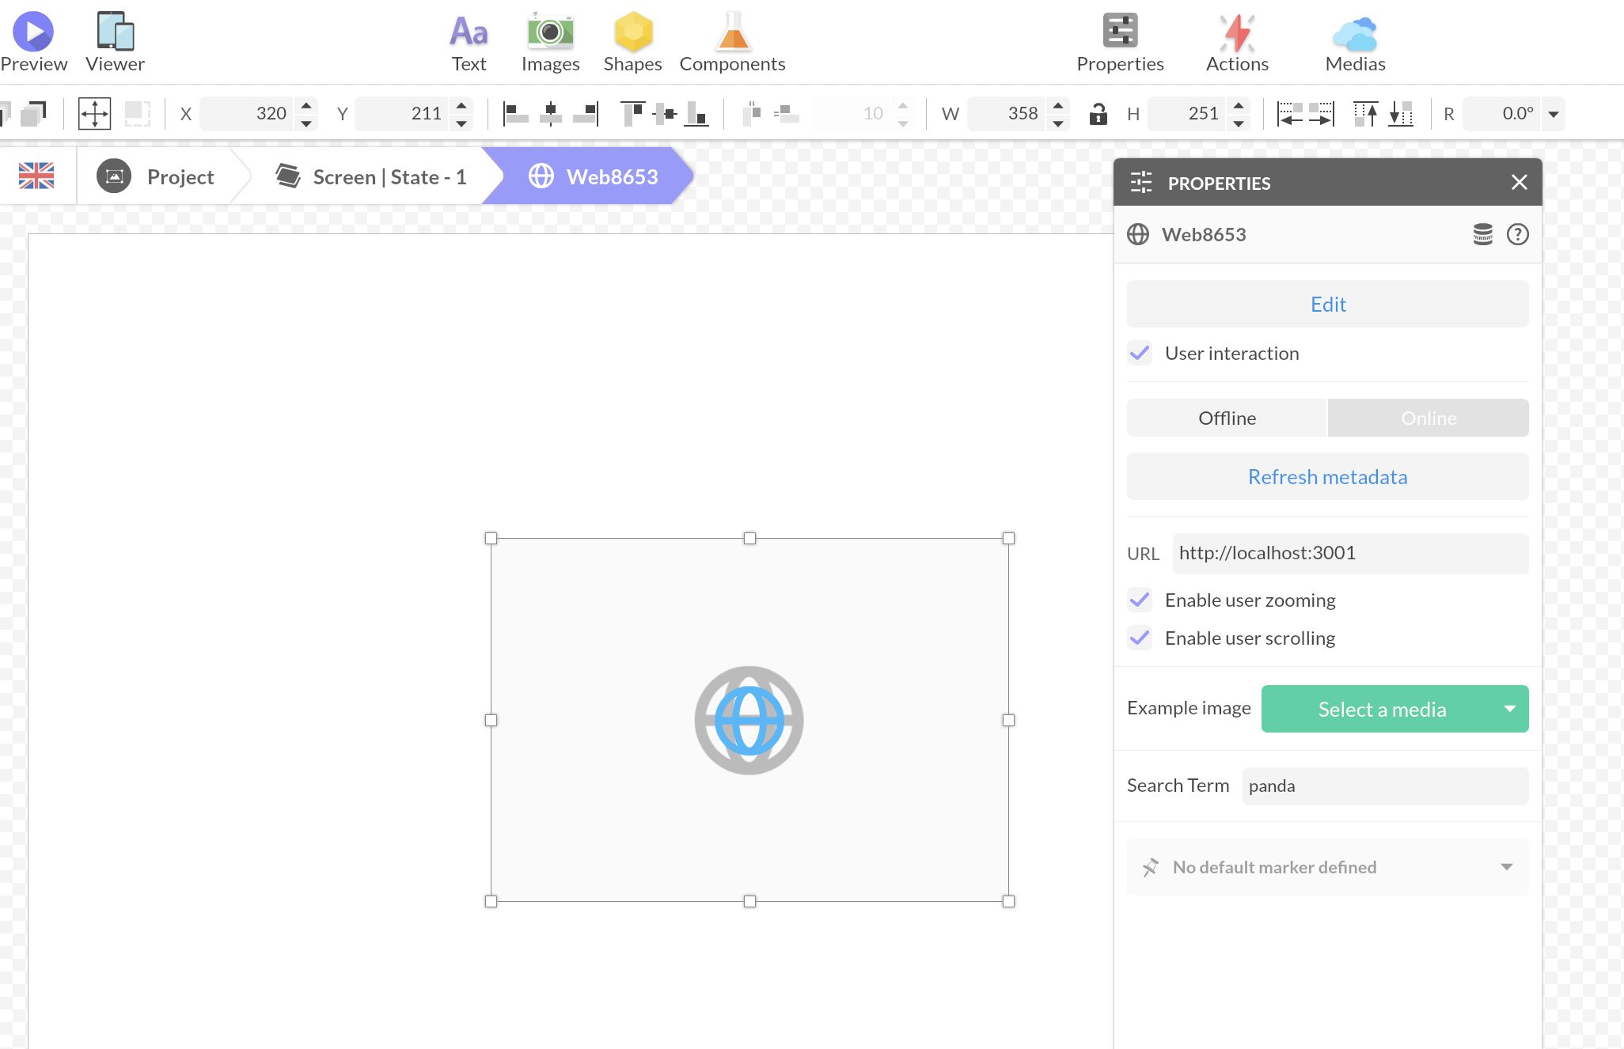The width and height of the screenshot is (1624, 1049).
Task: Click the aspect ratio lock icon
Action: click(1098, 114)
